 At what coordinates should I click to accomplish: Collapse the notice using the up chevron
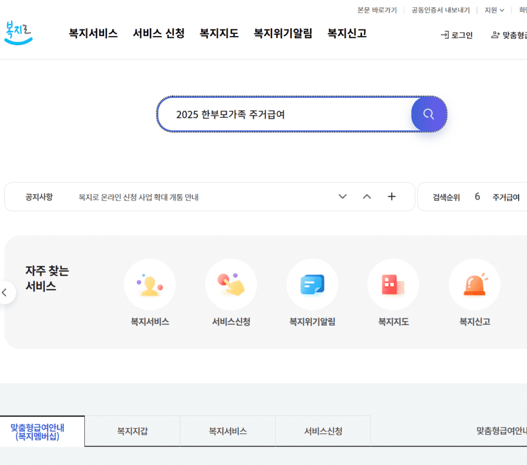coord(367,196)
